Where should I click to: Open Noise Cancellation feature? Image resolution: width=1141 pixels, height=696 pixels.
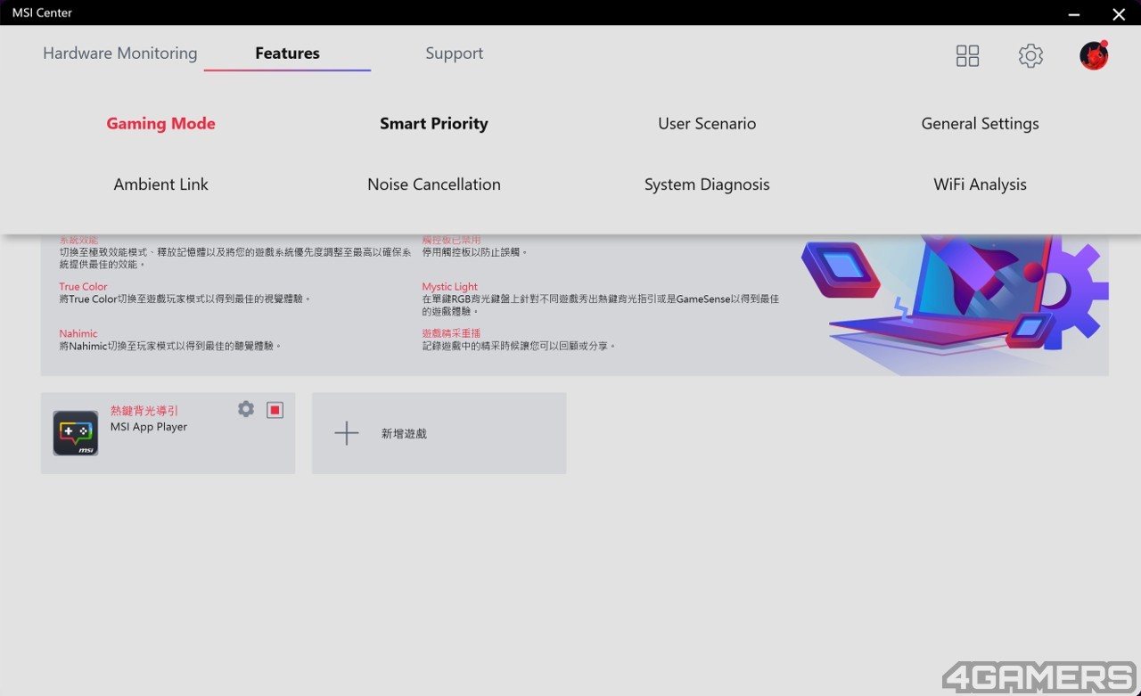pos(434,184)
